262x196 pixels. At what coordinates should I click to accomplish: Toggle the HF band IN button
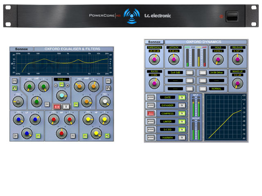coord(85,136)
